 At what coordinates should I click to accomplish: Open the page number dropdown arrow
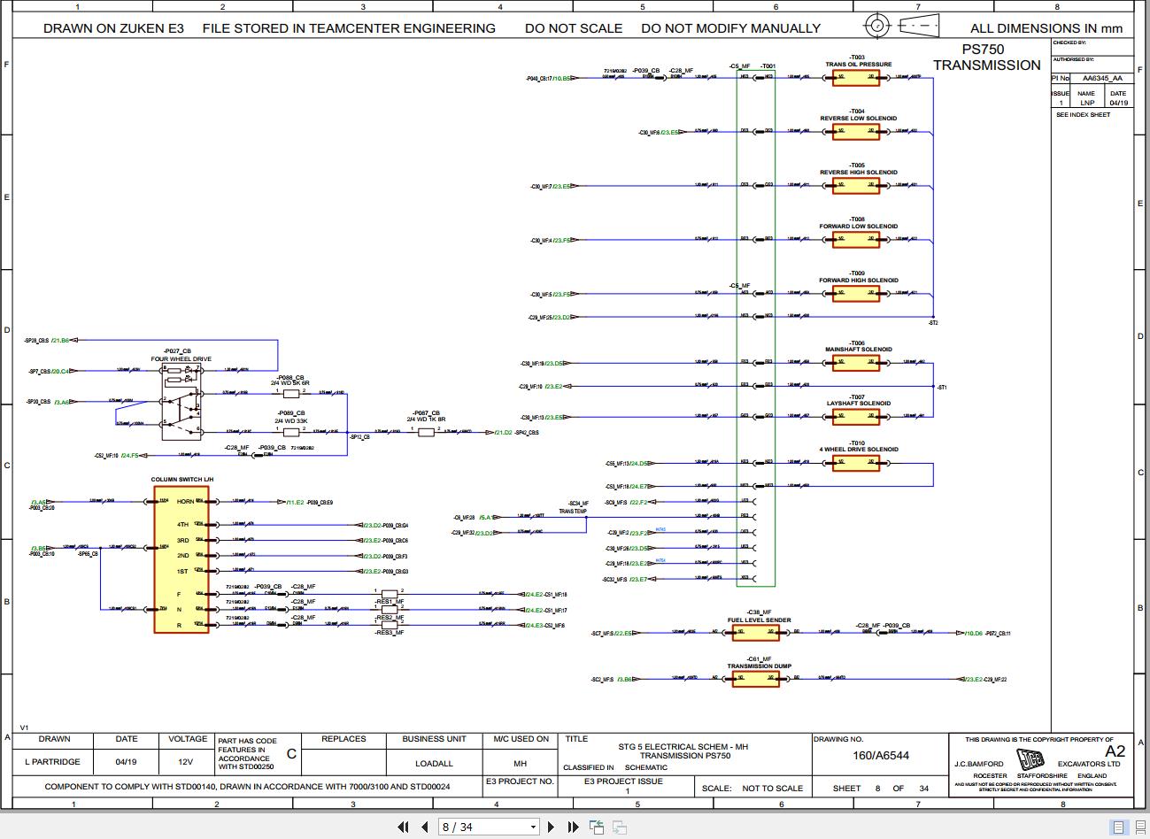tap(533, 827)
